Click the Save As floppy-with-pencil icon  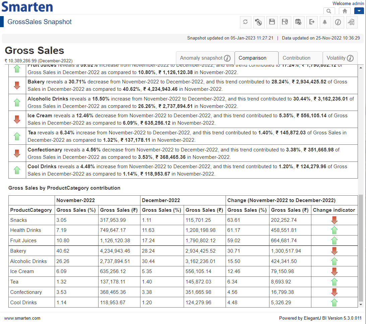point(285,22)
